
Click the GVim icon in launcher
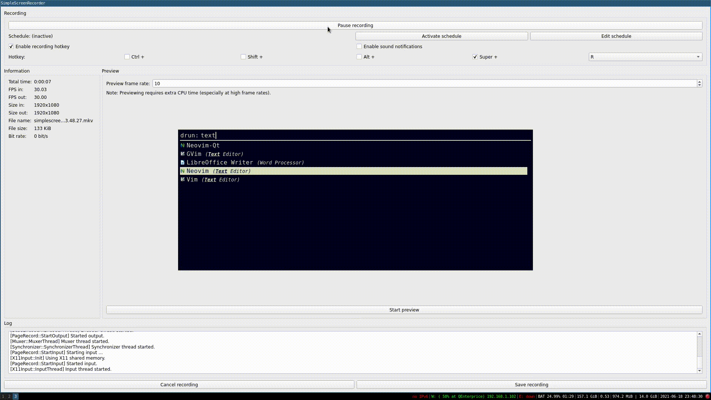pos(182,154)
